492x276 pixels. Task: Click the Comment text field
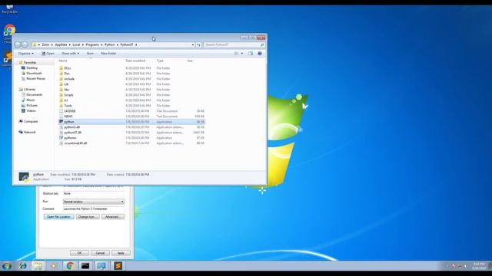(x=94, y=209)
